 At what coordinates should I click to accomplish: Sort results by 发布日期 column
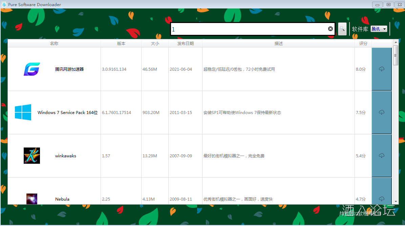185,43
